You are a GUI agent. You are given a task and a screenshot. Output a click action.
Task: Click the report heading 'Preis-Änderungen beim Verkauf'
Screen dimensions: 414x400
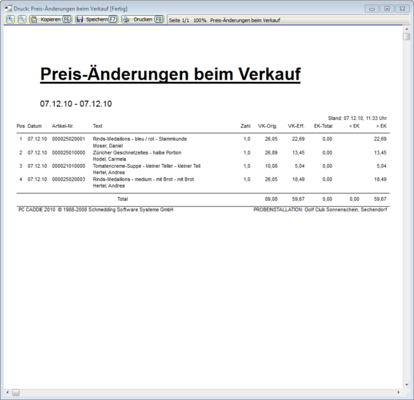[x=171, y=74]
